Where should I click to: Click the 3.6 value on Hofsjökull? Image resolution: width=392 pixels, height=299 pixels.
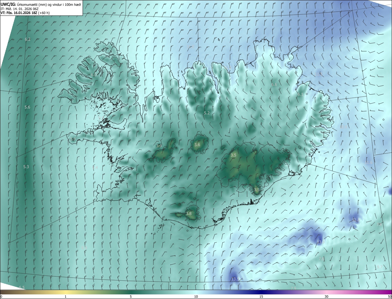point(197,145)
